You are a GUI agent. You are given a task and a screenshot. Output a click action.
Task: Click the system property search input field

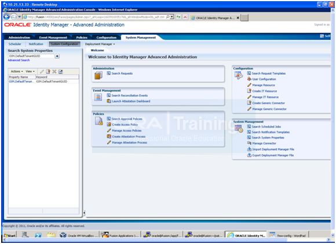(x=31, y=56)
